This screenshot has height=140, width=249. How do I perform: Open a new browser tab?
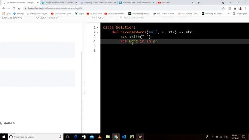click(199, 3)
